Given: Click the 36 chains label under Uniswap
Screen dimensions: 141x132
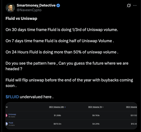Looking at the screenshot, I should click(12, 117).
